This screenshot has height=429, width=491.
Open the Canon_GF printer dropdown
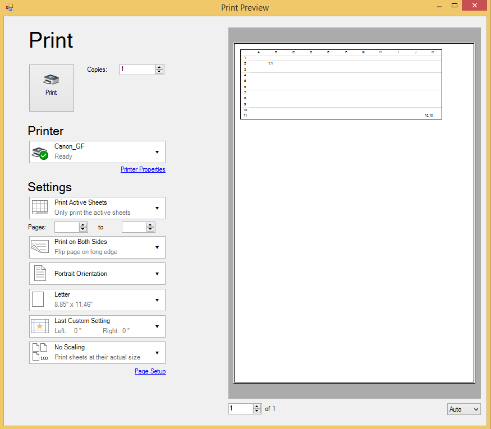tap(158, 151)
